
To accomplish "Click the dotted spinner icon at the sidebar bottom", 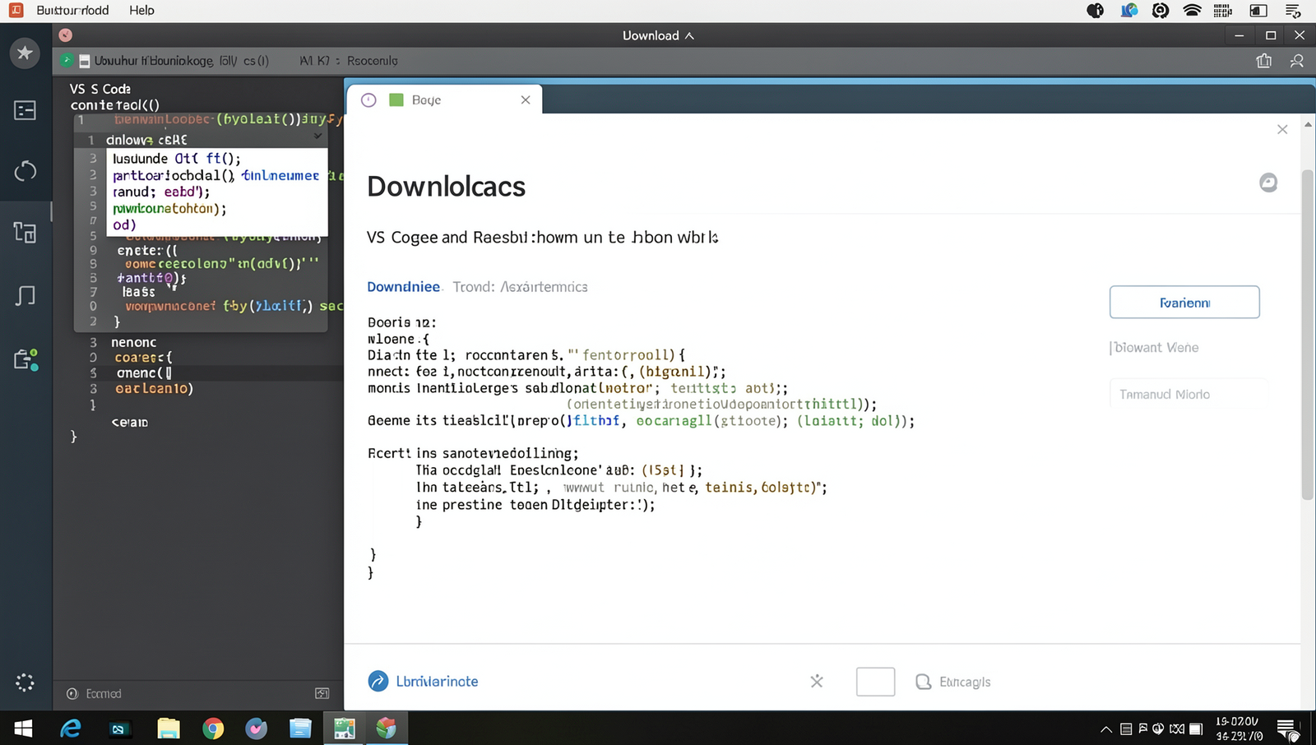I will coord(25,683).
